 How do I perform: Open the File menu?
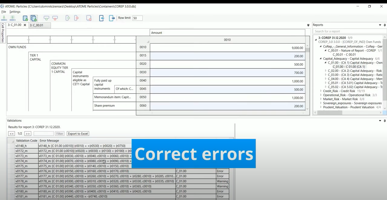click(4, 12)
